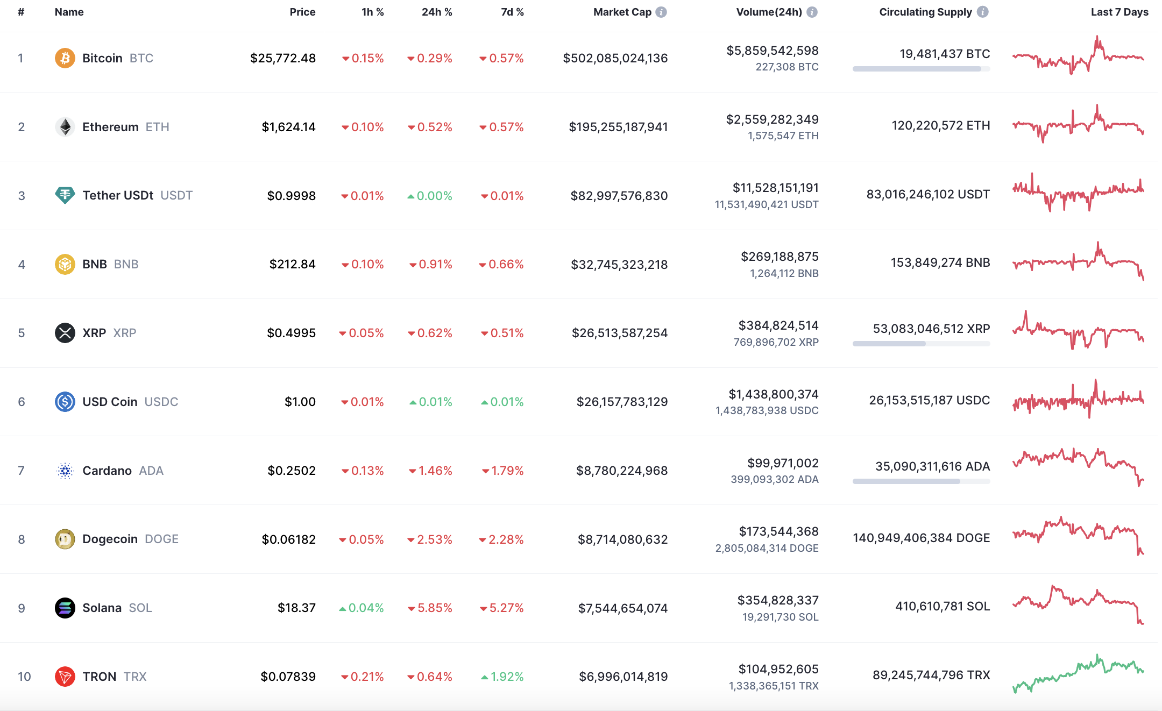
Task: Click the Dogecoin logo icon
Action: coord(65,539)
